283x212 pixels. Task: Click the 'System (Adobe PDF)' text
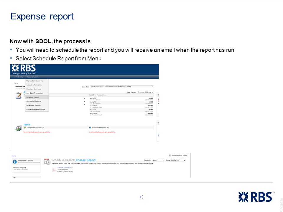[65, 171]
